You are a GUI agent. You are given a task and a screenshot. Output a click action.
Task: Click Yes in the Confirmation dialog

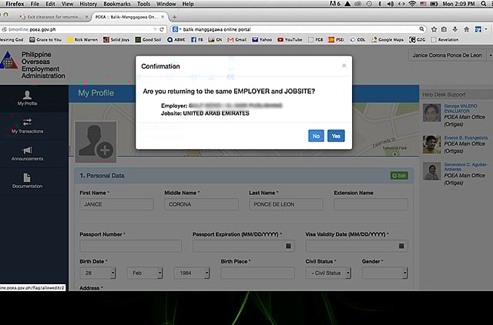pos(335,136)
